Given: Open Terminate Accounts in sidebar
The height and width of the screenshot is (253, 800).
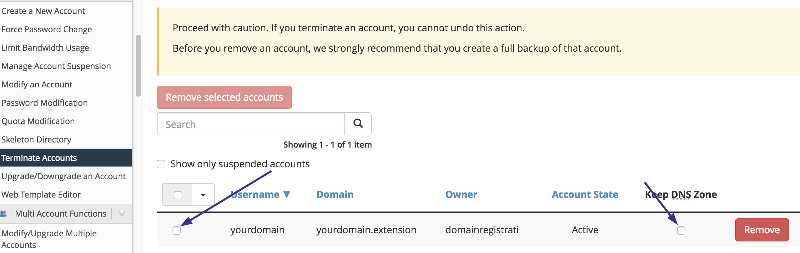Looking at the screenshot, I should (x=39, y=157).
